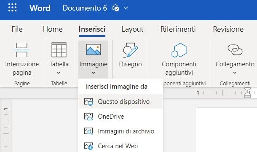Go to the Riferimenti tab
Viewport: 257px width, 152px height.
[178, 29]
